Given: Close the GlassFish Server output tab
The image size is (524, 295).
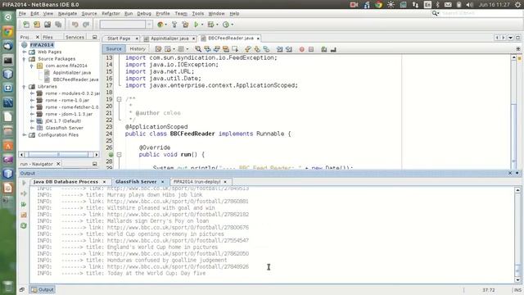Looking at the screenshot, I should point(163,182).
